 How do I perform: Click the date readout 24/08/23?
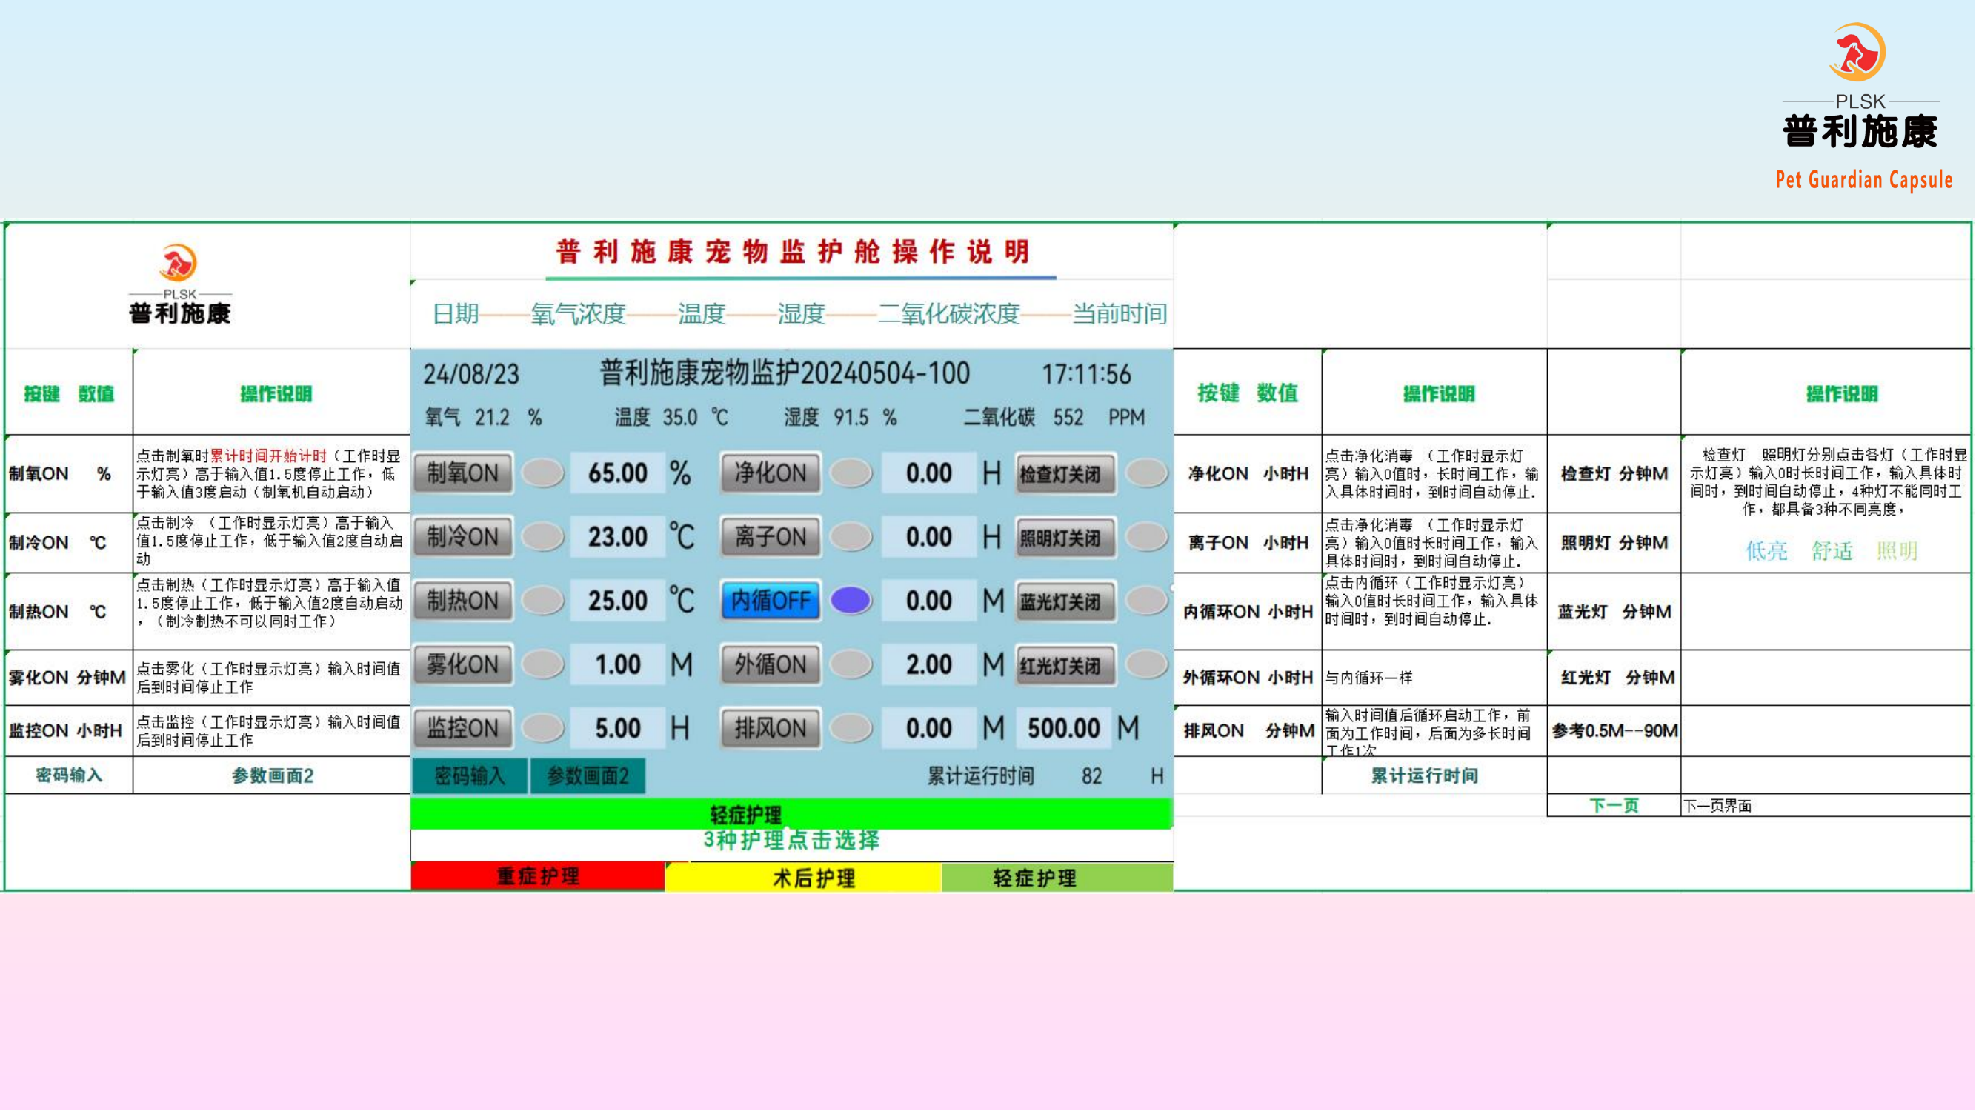[x=471, y=374]
